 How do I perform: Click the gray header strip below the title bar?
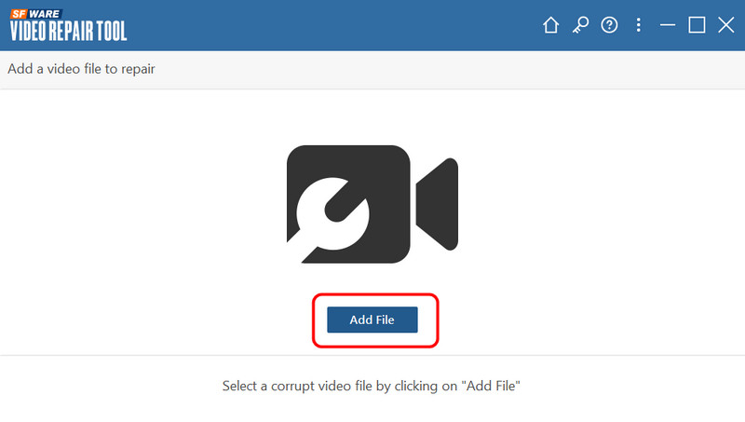(466, 69)
